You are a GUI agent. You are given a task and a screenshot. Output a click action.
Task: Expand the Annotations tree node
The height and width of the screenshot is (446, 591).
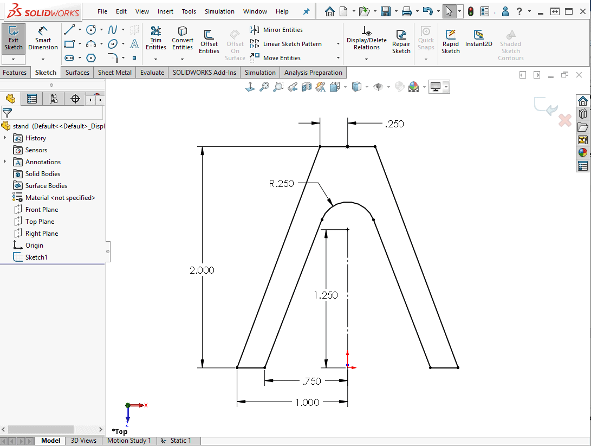tap(5, 162)
